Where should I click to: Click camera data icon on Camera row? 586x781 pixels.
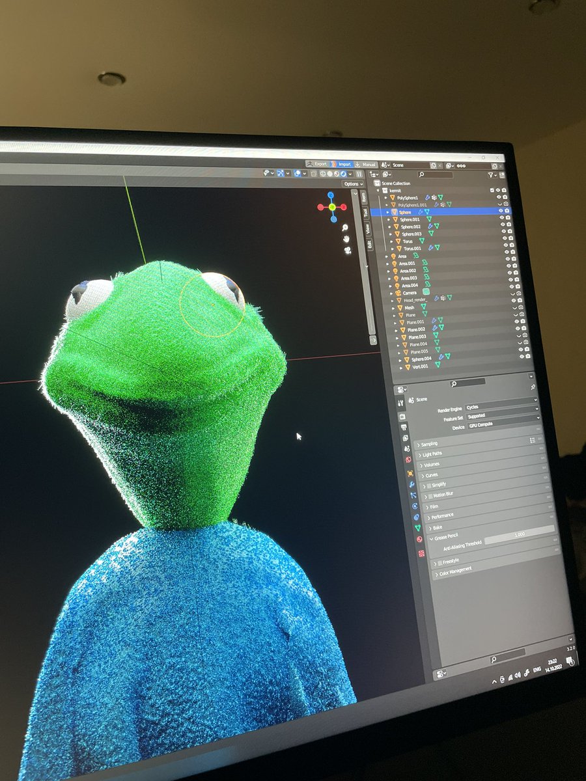[426, 292]
